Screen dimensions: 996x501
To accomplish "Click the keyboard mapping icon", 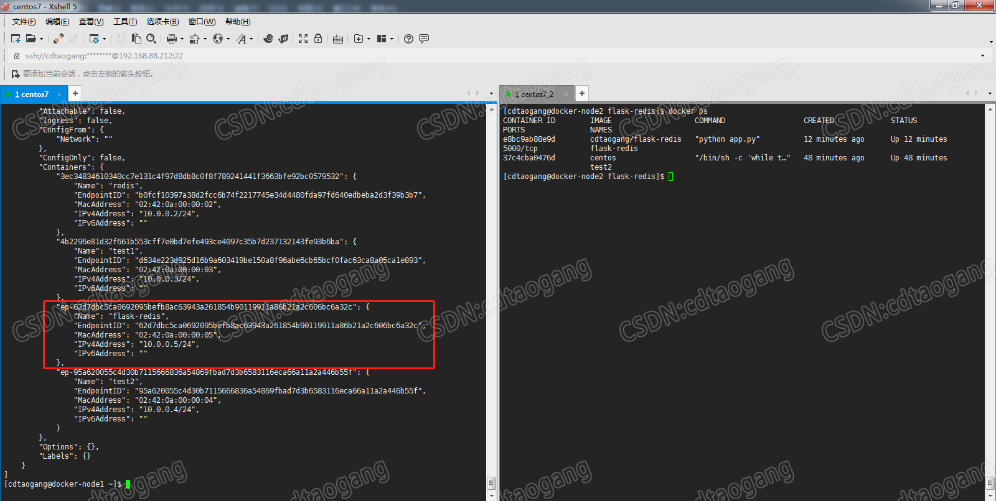I will tap(338, 39).
